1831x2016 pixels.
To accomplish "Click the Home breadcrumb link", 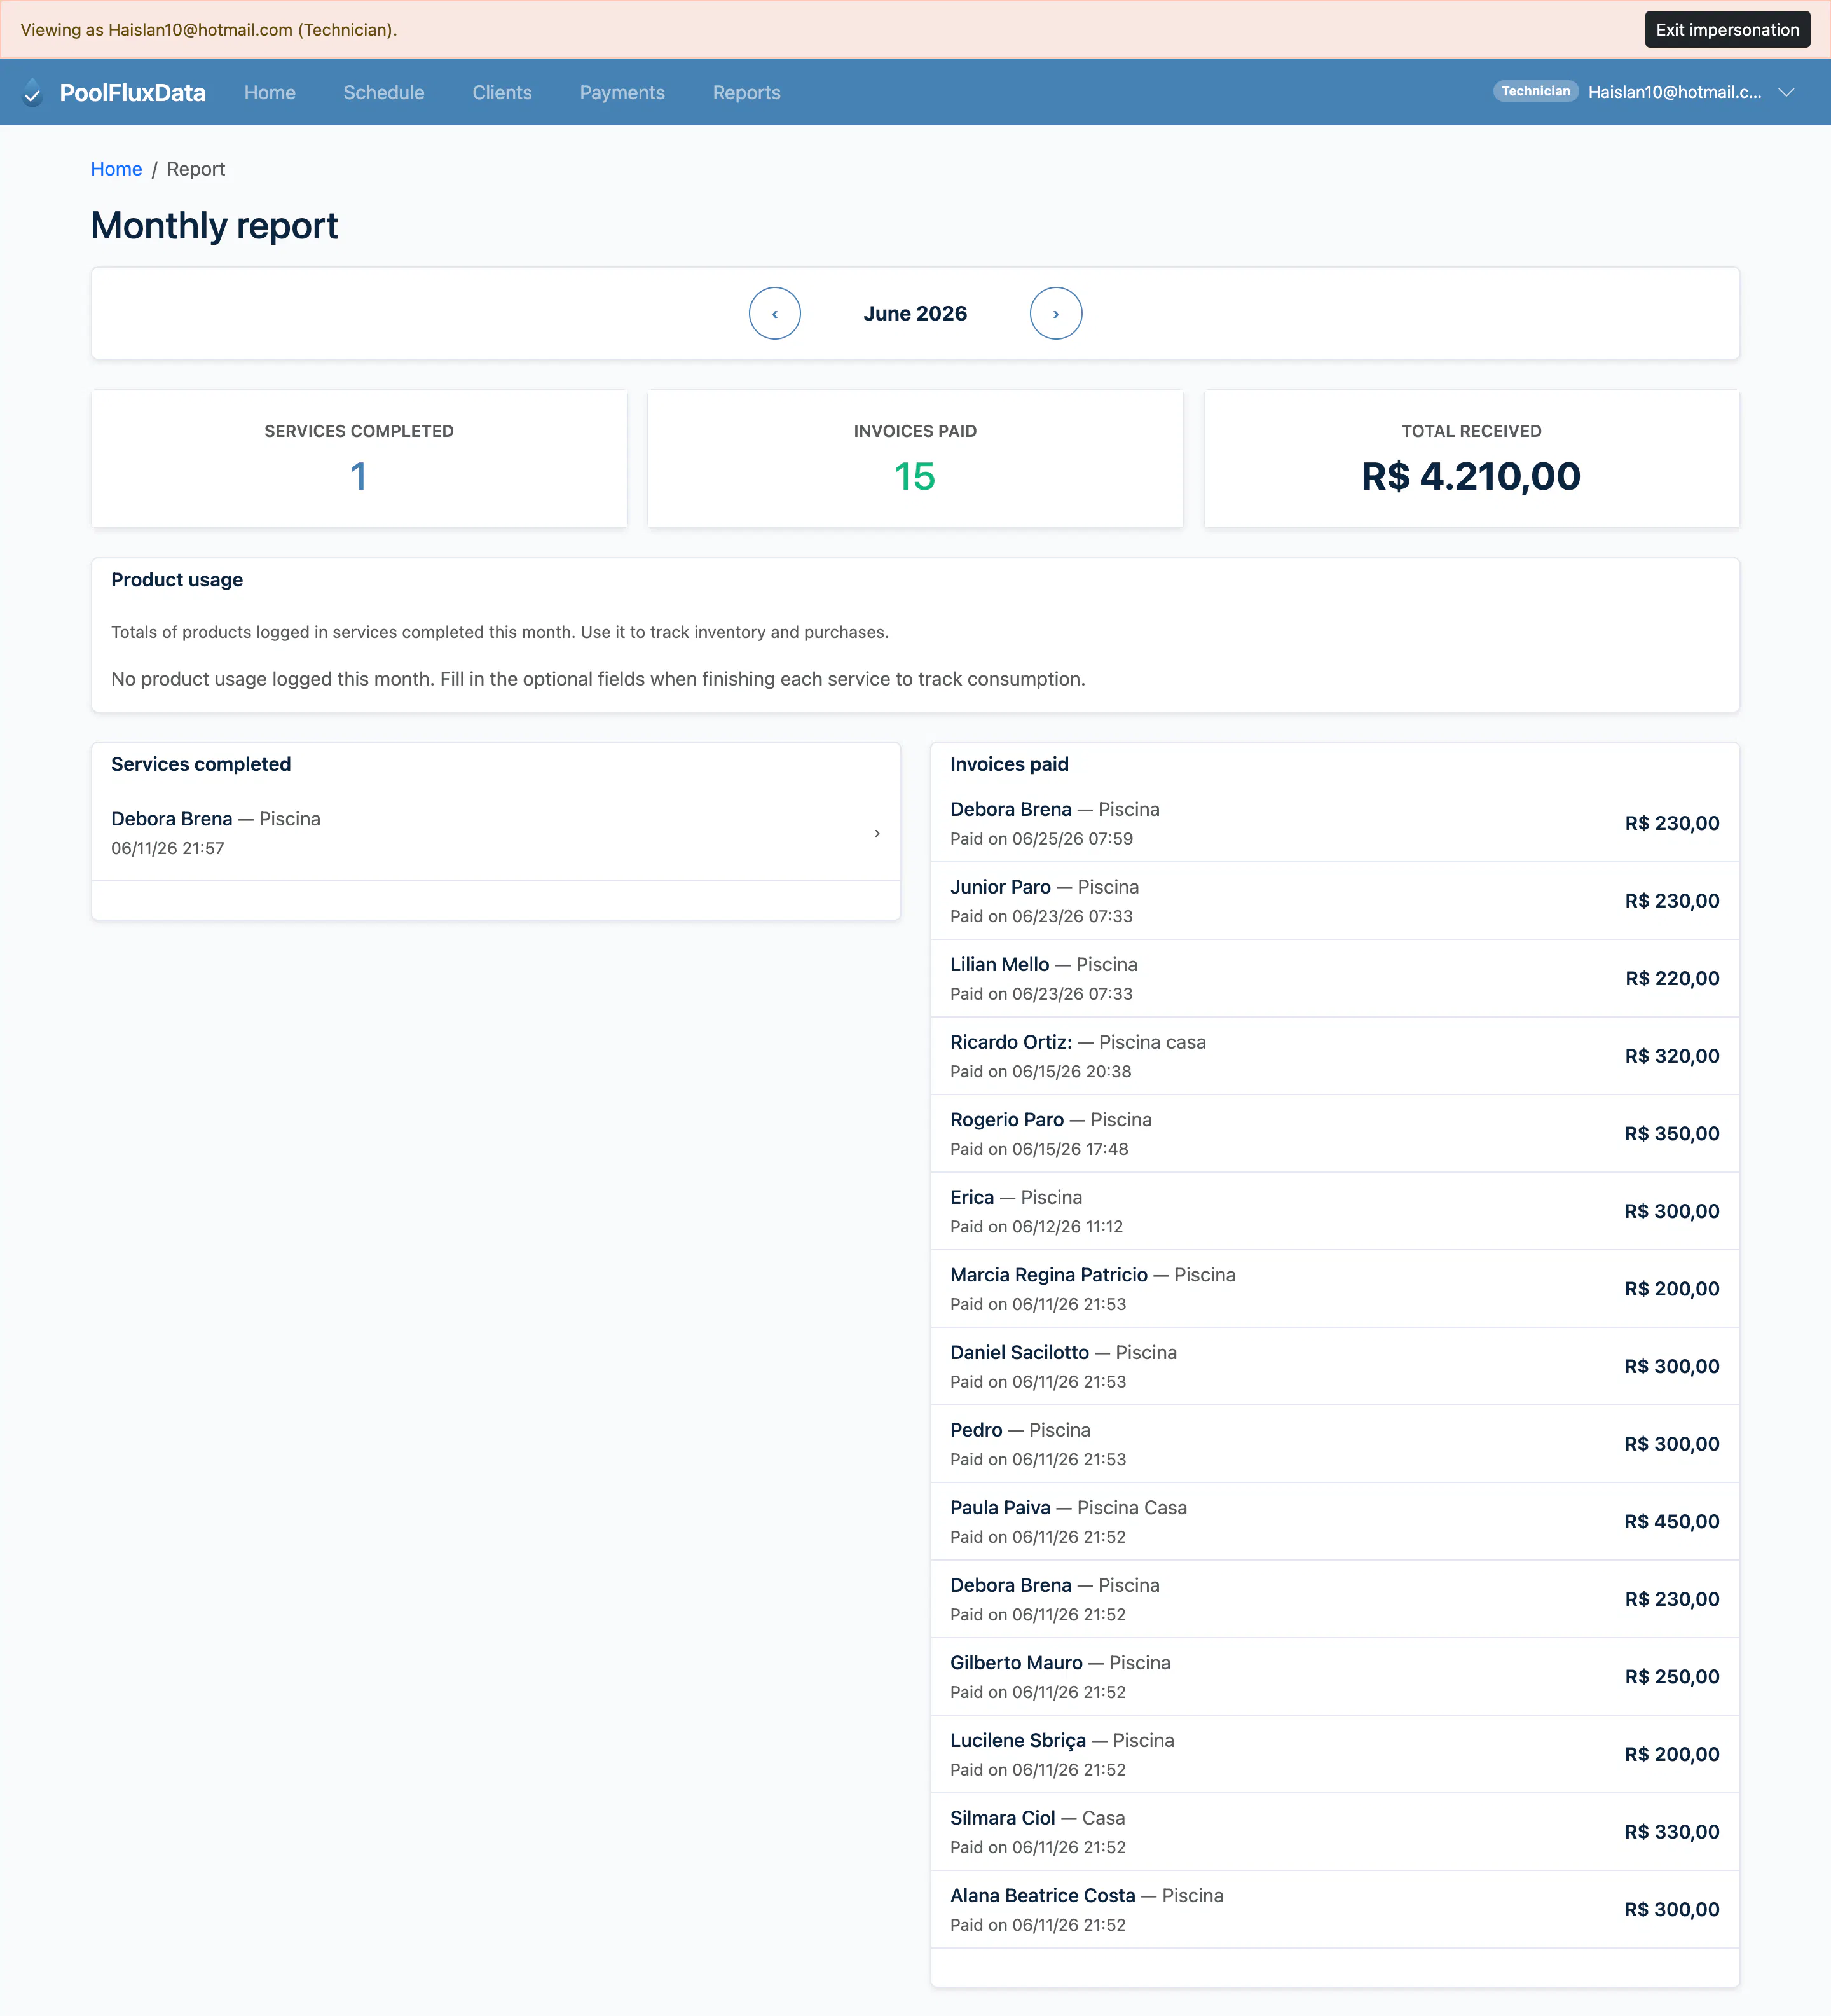I will [116, 169].
